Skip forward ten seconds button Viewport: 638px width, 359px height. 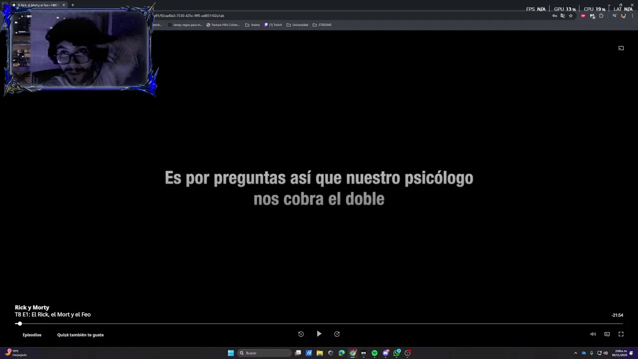(337, 334)
